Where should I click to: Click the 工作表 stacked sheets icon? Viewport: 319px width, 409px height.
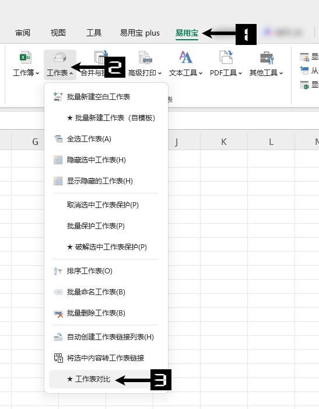click(x=60, y=57)
